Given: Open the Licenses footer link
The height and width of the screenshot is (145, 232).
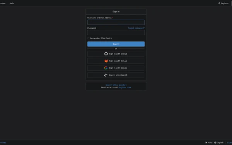Looking at the screenshot, I should 230,143.
